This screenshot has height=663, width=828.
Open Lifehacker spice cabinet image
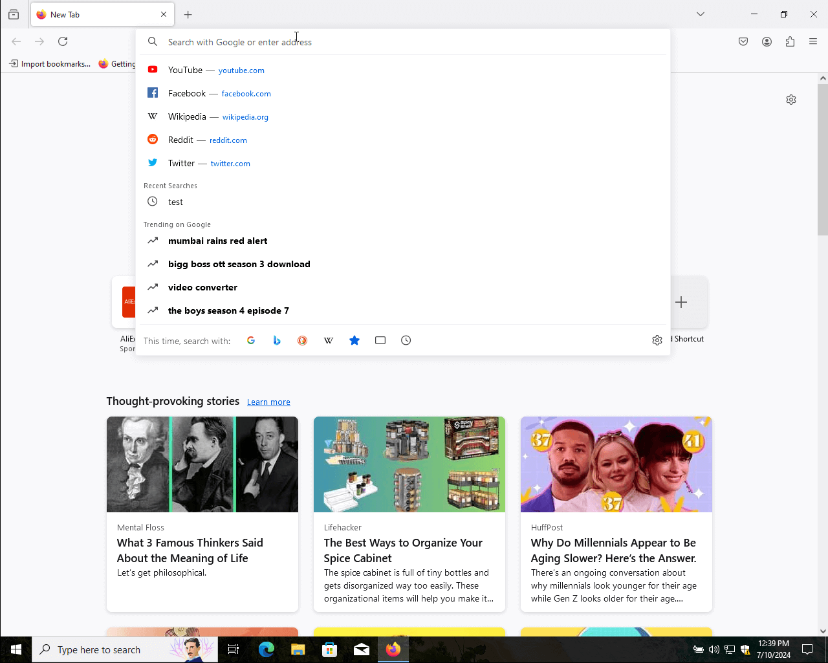(x=409, y=464)
